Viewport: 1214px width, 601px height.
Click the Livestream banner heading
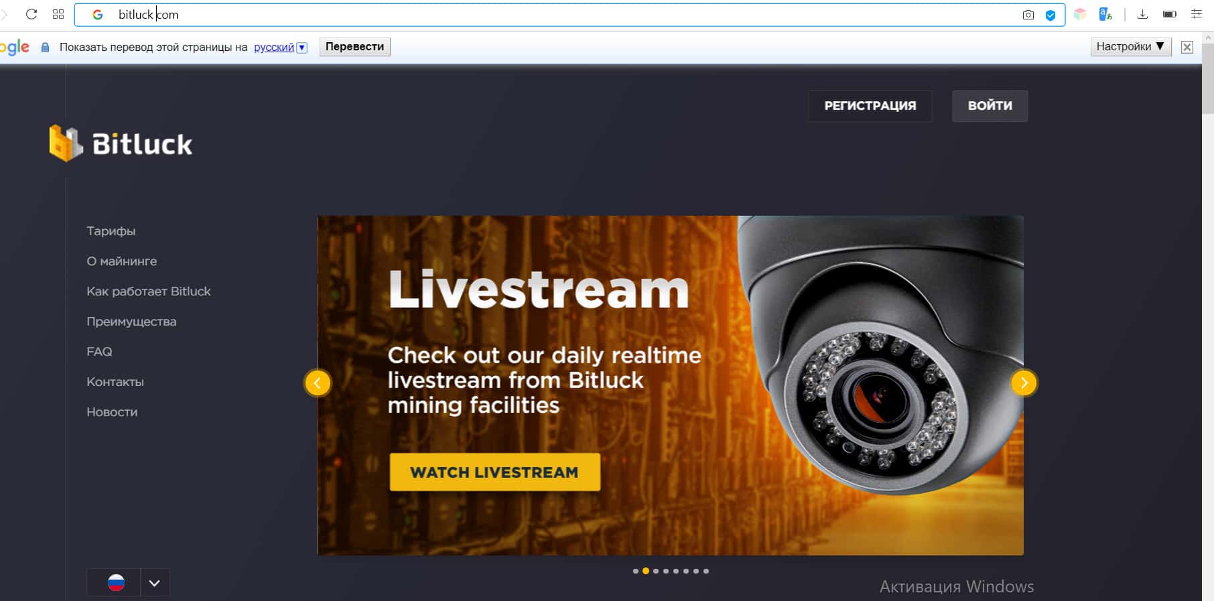coord(539,290)
